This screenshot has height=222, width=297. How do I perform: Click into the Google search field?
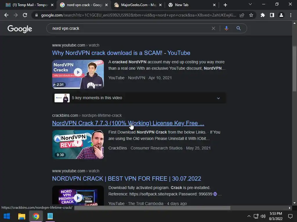[131, 28]
